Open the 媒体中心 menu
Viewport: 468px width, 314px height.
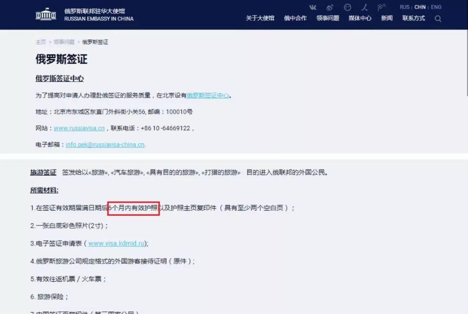(x=360, y=18)
